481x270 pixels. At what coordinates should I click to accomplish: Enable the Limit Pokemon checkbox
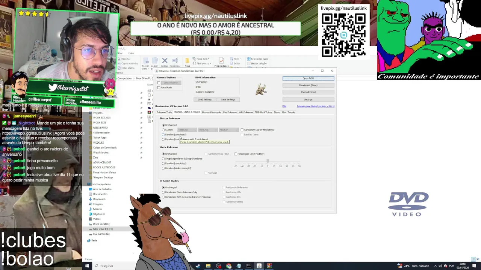click(x=159, y=83)
